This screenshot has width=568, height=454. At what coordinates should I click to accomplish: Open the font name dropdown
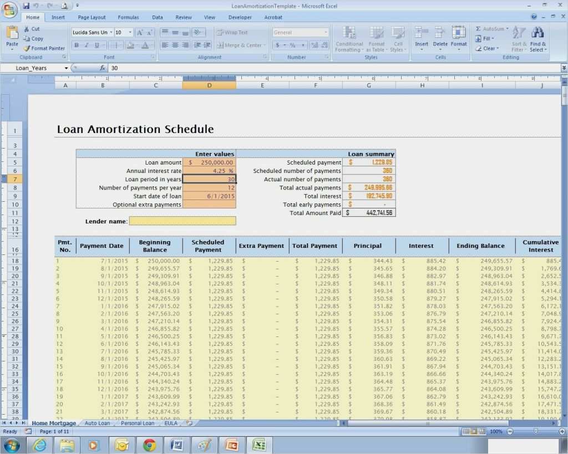click(111, 32)
